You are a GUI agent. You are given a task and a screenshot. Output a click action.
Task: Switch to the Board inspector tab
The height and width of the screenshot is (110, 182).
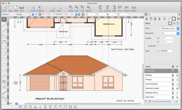(x=174, y=19)
